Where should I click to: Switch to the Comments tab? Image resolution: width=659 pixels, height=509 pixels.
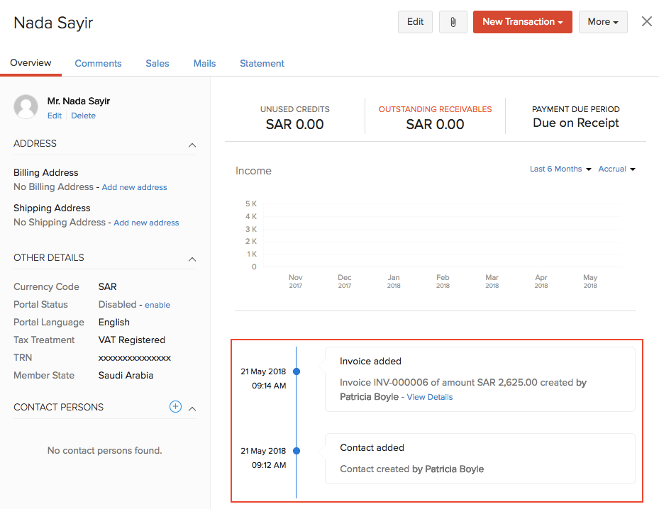click(98, 63)
